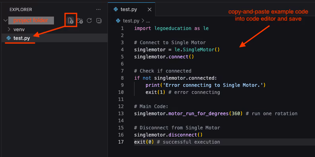
Task: Close the test.py editor tab
Action: tap(150, 9)
